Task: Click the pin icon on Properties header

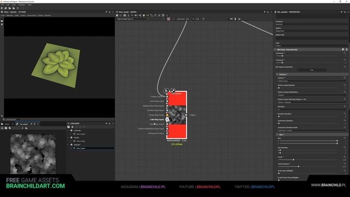Action: coord(342,12)
